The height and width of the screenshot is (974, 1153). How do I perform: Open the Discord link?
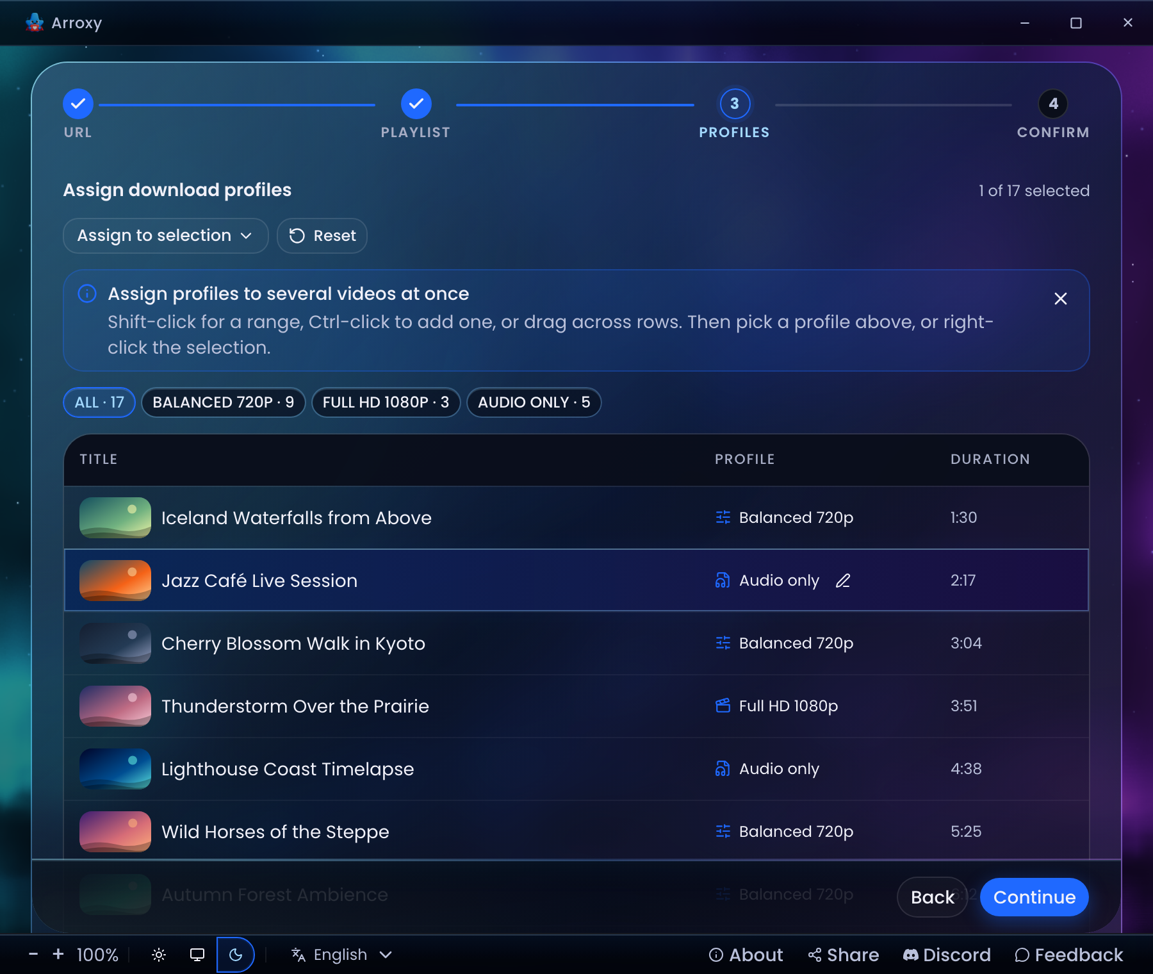coord(947,955)
